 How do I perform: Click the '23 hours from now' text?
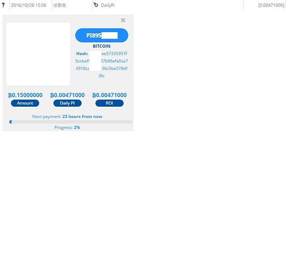point(82,116)
